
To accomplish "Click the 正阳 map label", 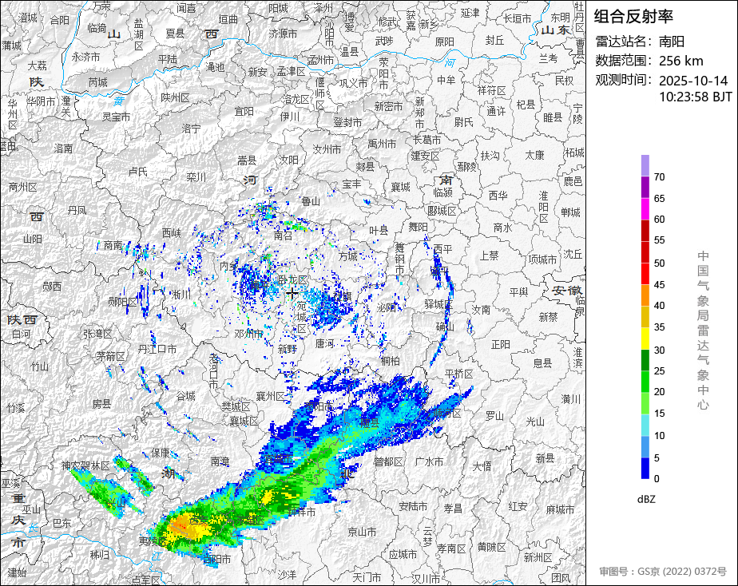I will point(500,345).
